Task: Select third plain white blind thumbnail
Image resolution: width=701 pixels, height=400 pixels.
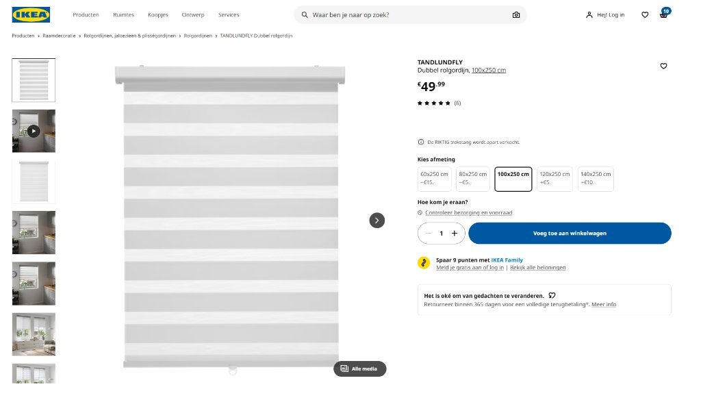Action: (x=34, y=182)
